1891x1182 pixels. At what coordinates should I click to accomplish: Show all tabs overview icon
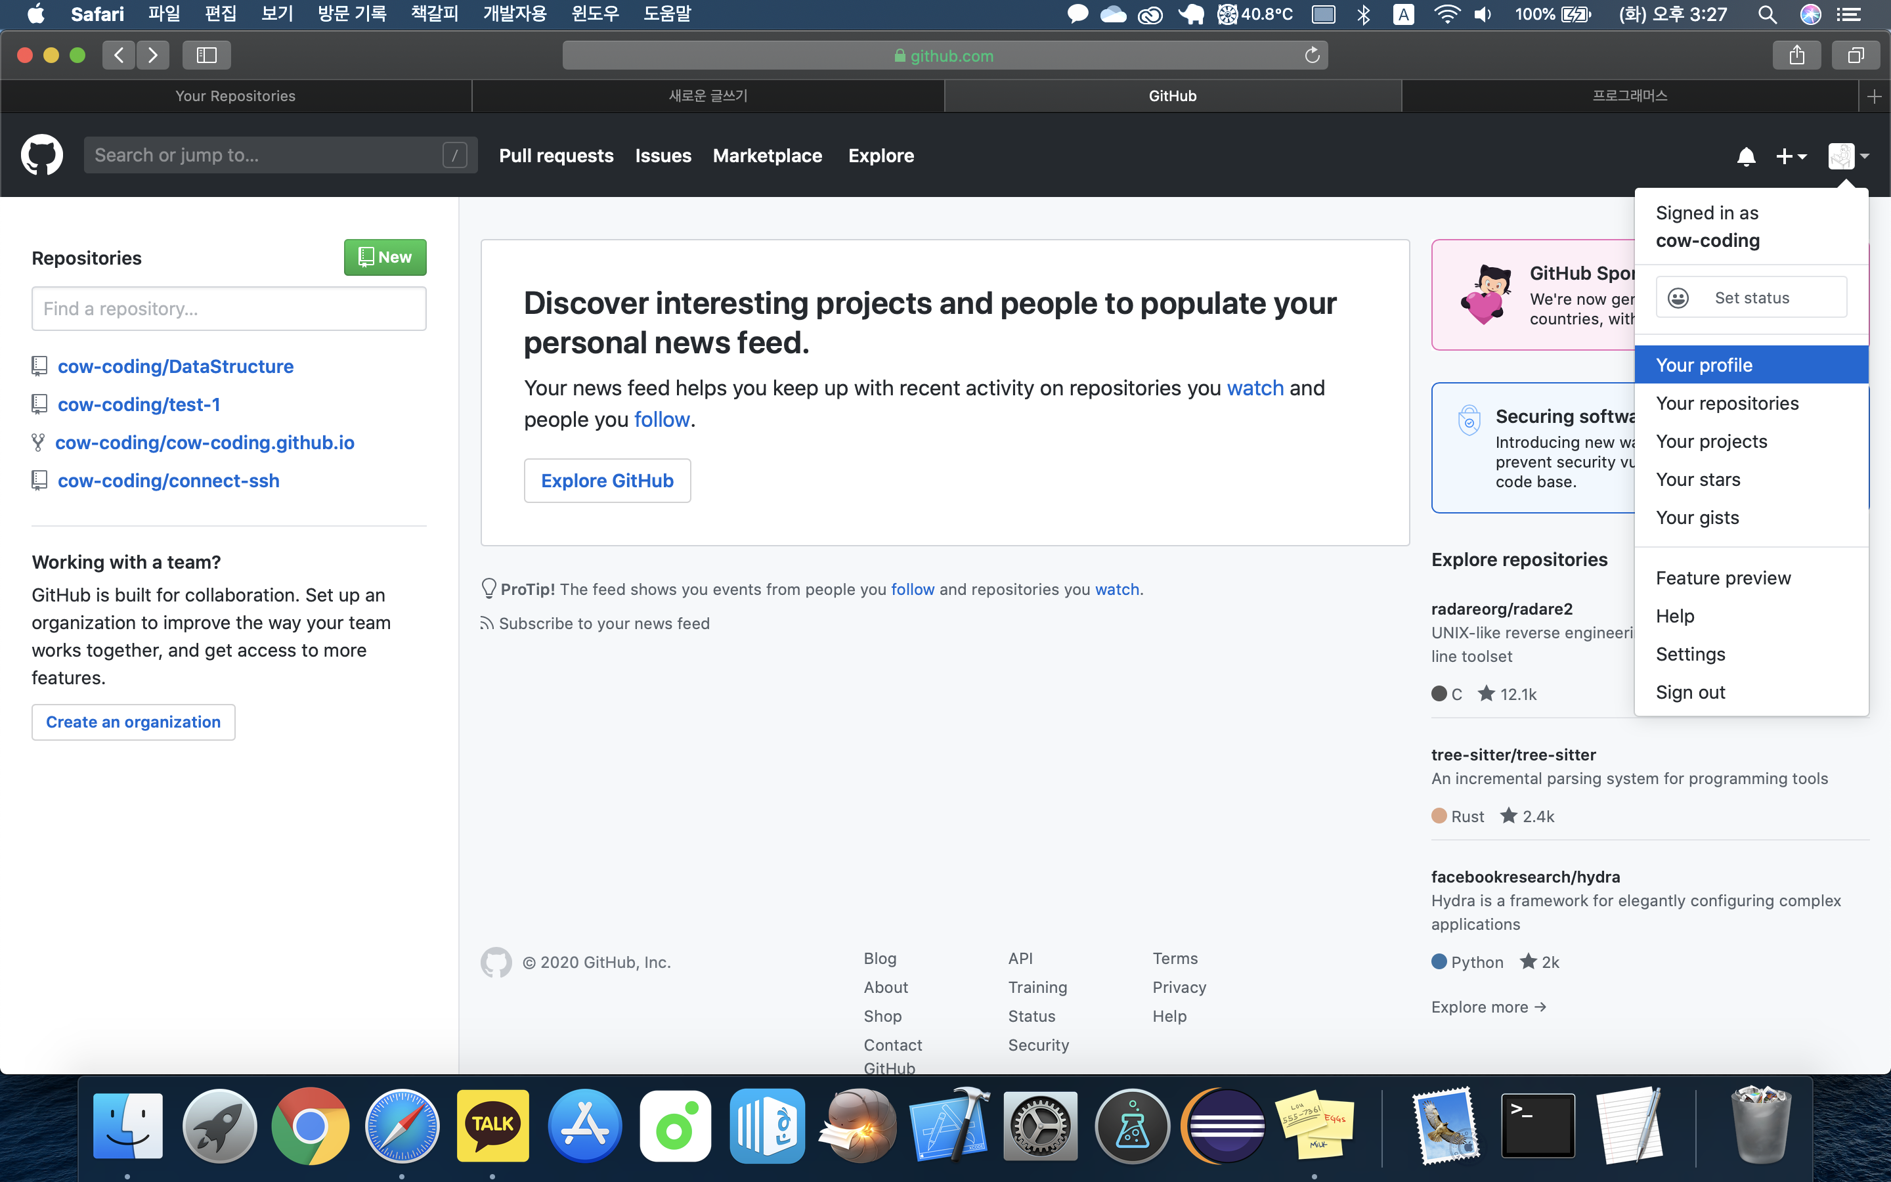click(1855, 56)
